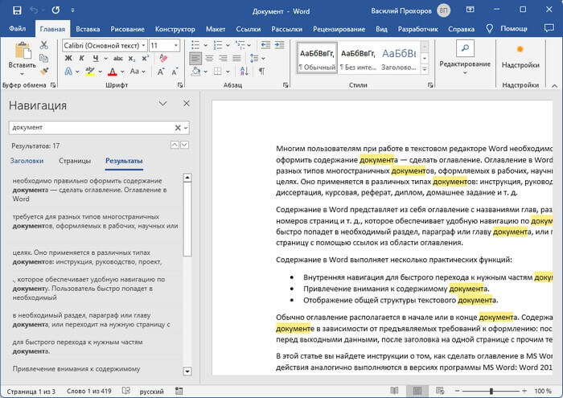
Task: Decrease font size with the smaller A
Action: click(x=175, y=72)
